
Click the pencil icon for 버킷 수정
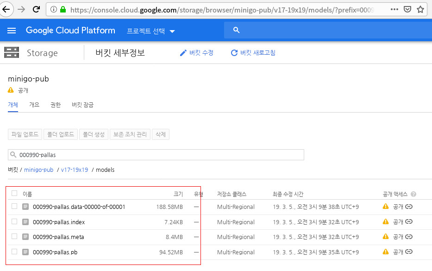tap(183, 53)
